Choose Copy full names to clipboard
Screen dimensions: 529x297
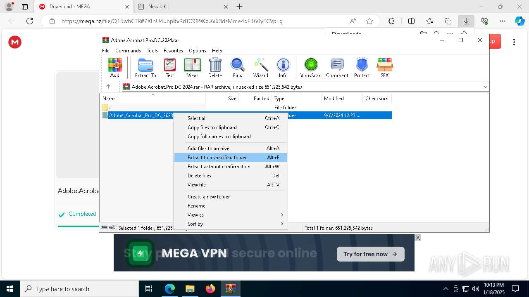click(x=230, y=137)
